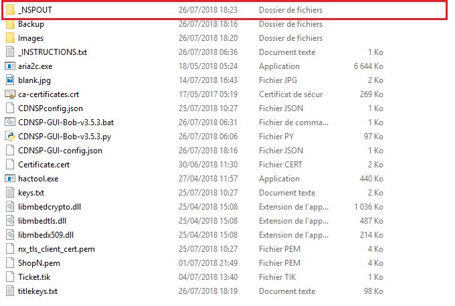Click the 98 Ko size value
455x306 pixels.
[373, 291]
